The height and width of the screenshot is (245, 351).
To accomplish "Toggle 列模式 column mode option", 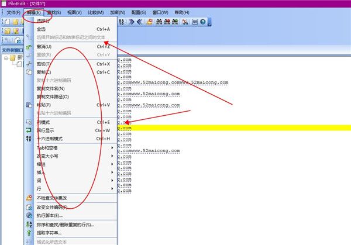I will (x=50, y=122).
